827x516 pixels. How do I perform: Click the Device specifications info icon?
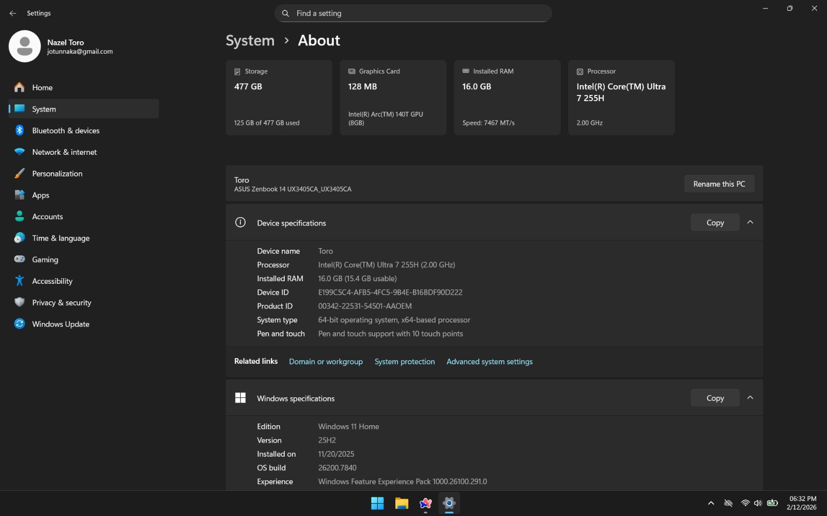click(x=240, y=222)
